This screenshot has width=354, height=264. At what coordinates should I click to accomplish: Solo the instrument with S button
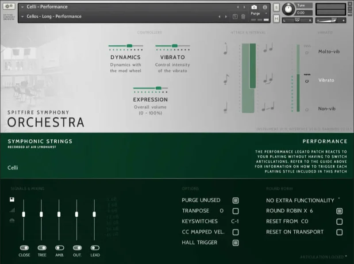click(276, 8)
